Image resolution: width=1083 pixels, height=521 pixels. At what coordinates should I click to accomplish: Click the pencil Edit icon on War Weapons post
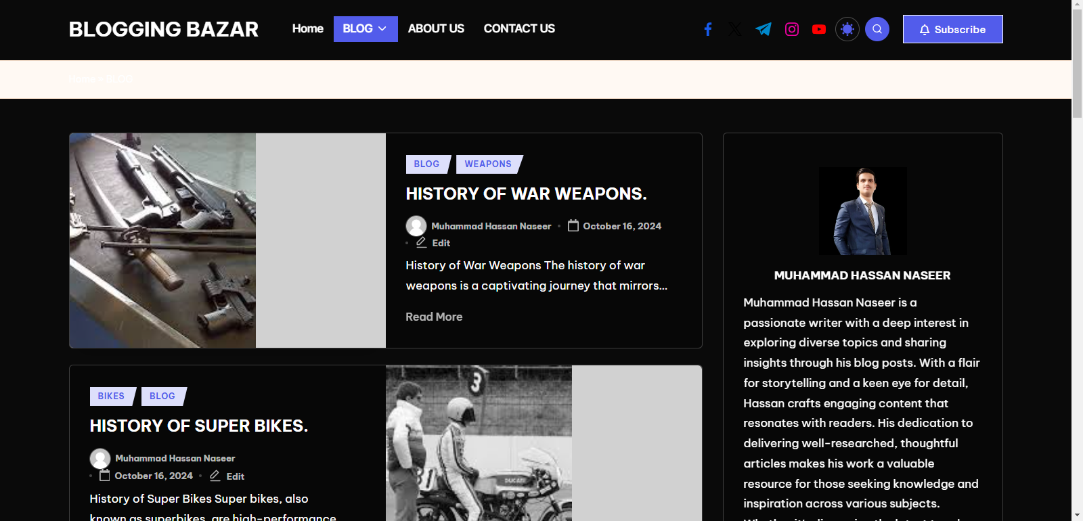click(x=422, y=242)
